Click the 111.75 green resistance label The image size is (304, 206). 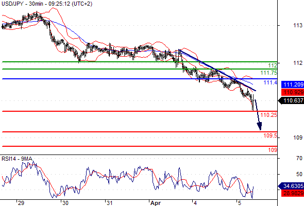[269, 73]
